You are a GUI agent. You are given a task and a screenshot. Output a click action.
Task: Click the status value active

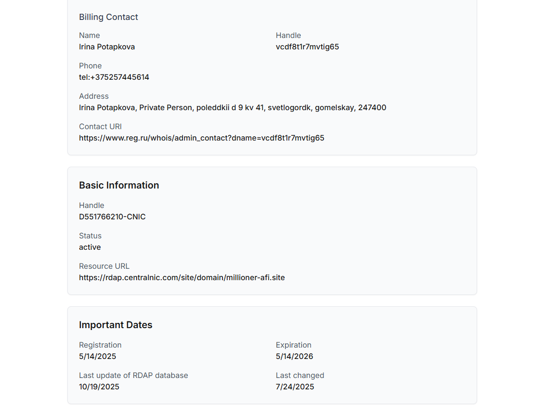(90, 247)
